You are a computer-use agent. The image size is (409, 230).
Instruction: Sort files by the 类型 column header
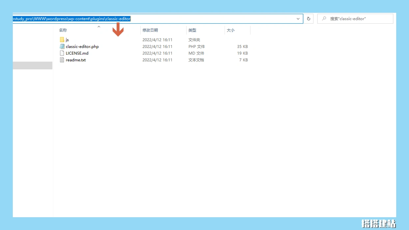coord(192,30)
